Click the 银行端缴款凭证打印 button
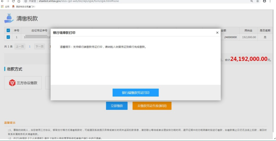This screenshot has height=141, width=276. 135,92
